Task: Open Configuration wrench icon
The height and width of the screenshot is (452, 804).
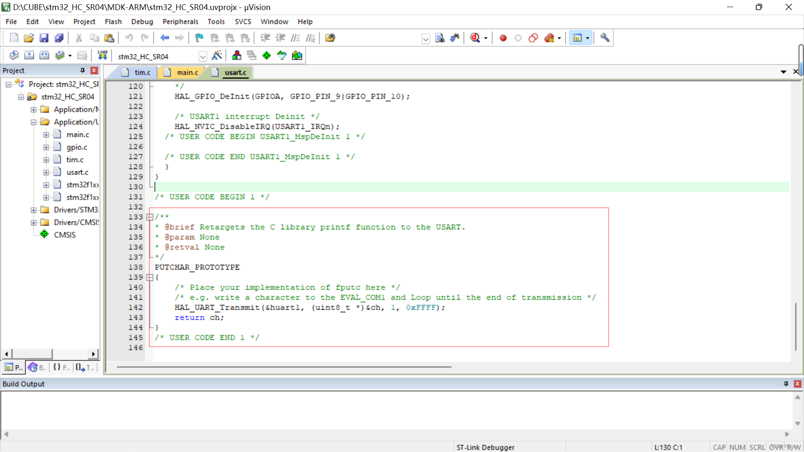Action: click(604, 38)
